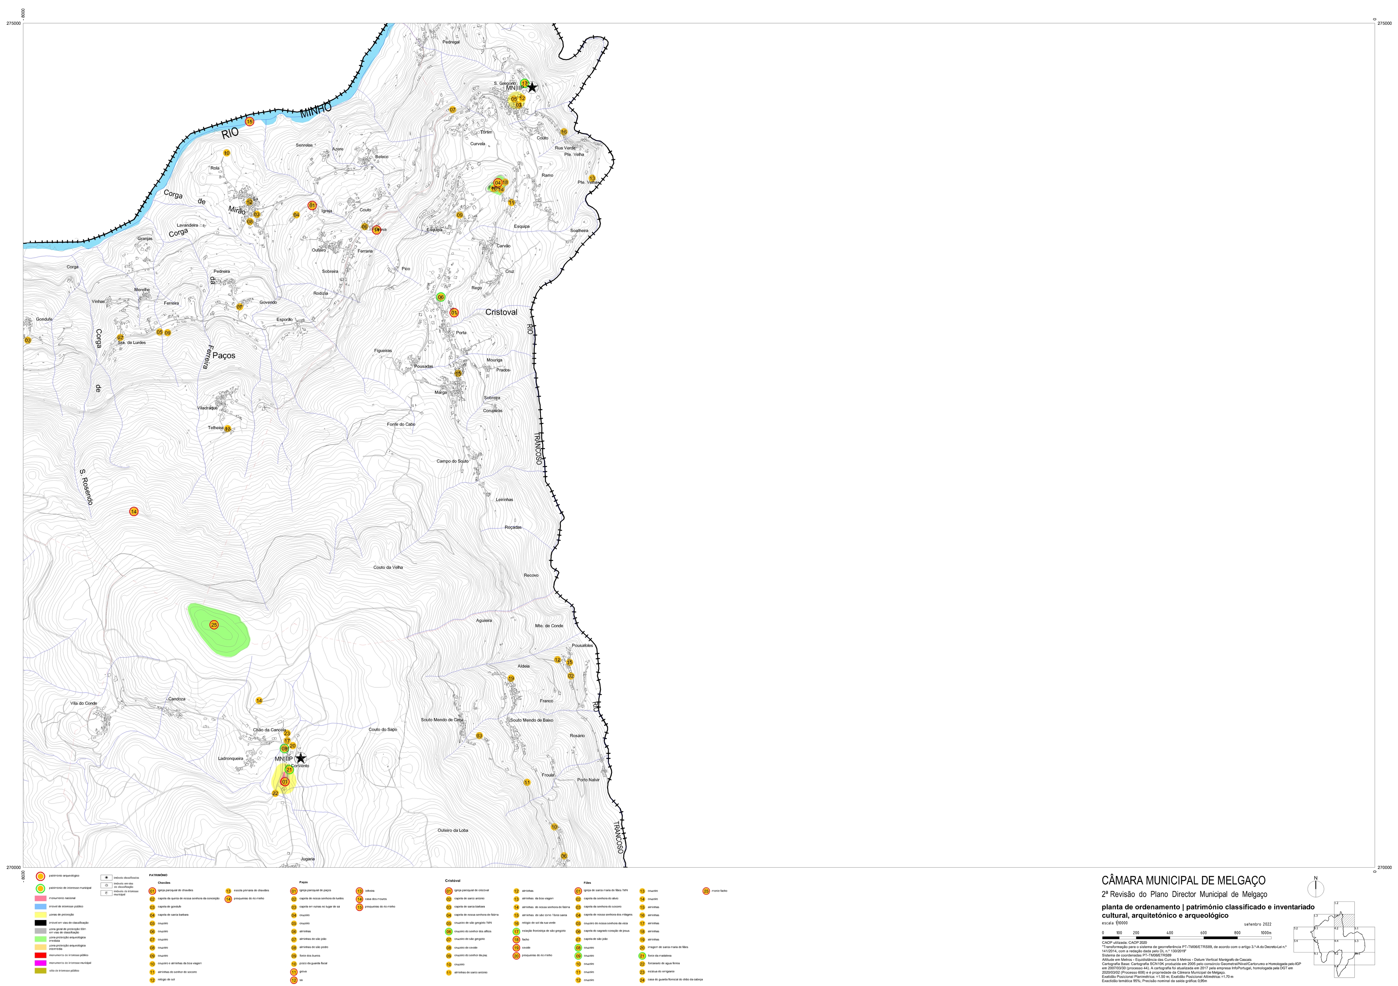This screenshot has height=986, width=1398.
Task: Select legend marker 25 for monte facho
Action: [x=706, y=891]
